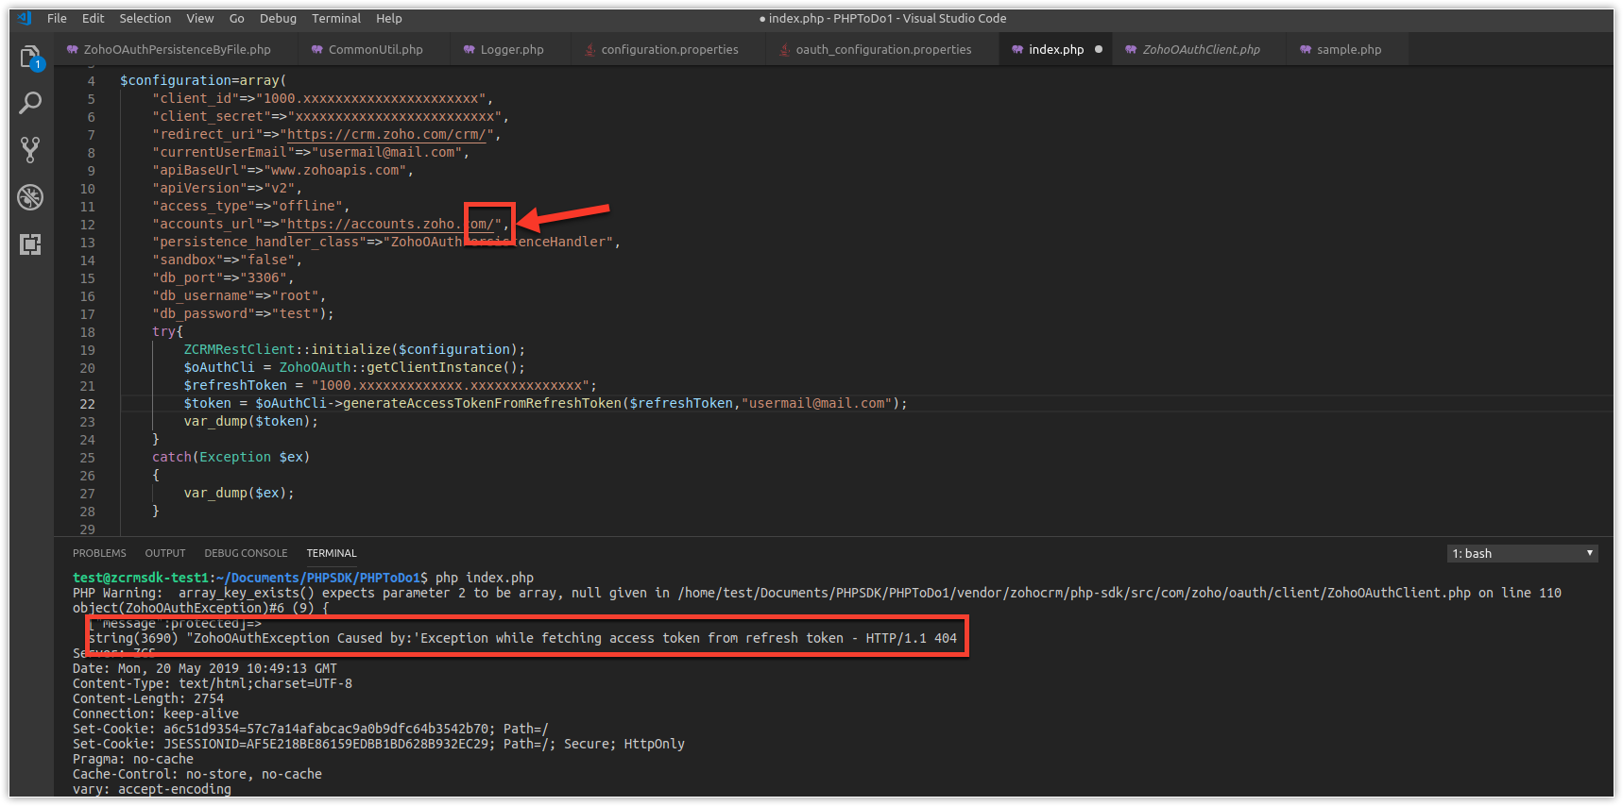The width and height of the screenshot is (1623, 806).
Task: Click the 'Content-Type: text/html' terminal line
Action: tap(213, 683)
